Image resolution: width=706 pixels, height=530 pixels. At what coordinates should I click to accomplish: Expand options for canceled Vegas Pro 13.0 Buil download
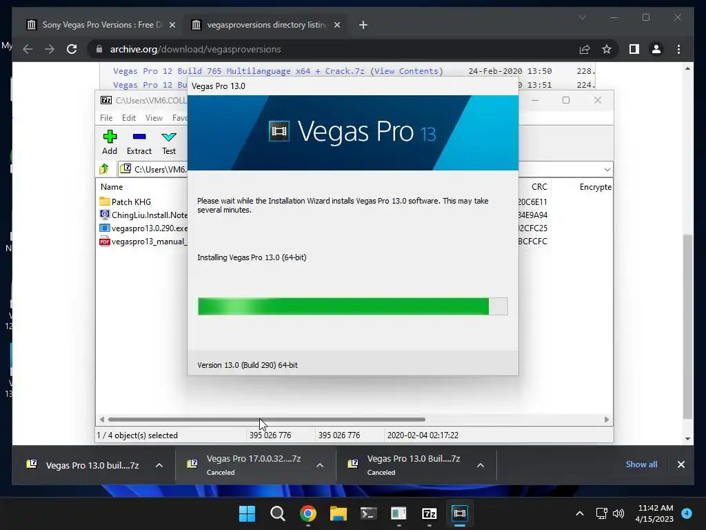tap(481, 465)
